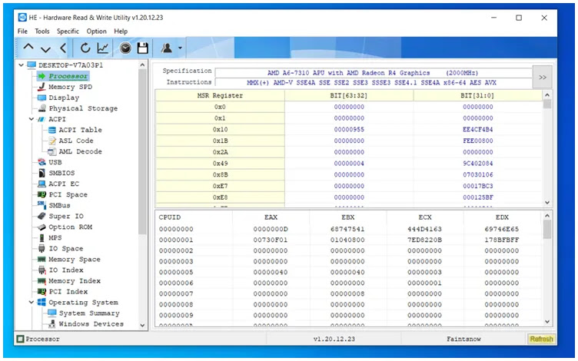Click the MSR table scroll down arrow
This screenshot has width=578, height=361.
coord(547,202)
